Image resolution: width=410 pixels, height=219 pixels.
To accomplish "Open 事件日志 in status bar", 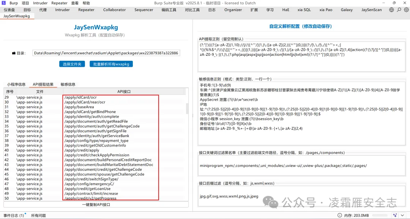I will tap(14, 216).
